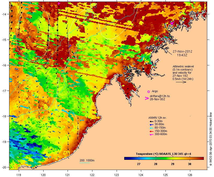Click the '30-80m' depth label

pos(159,124)
